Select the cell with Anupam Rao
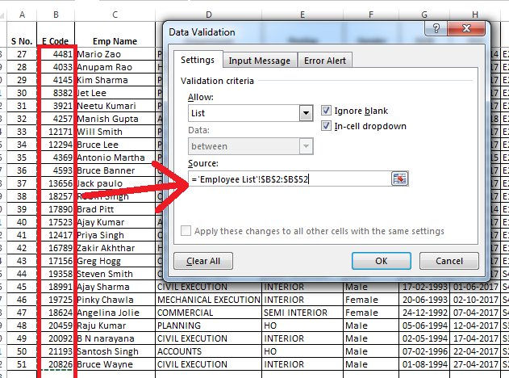Screen dimensions: 509x378 tap(115, 67)
